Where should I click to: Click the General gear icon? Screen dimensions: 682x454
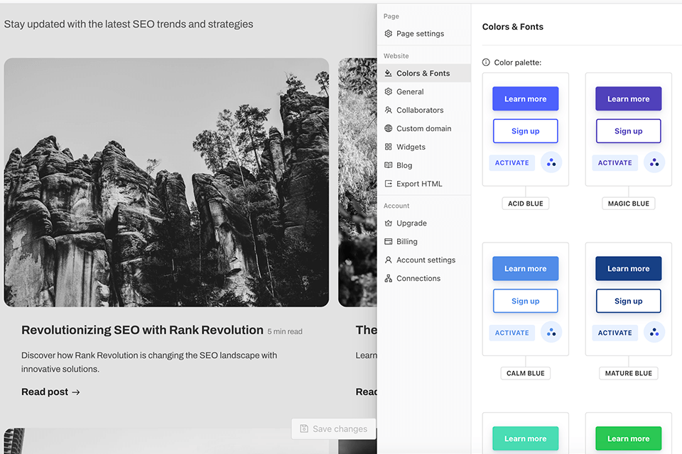tap(389, 92)
